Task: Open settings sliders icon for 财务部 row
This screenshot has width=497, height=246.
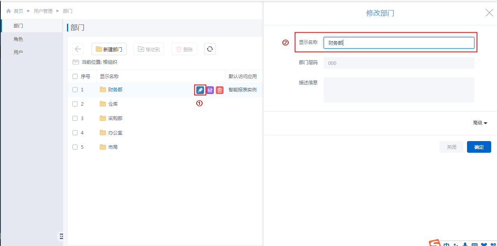Action: (210, 90)
